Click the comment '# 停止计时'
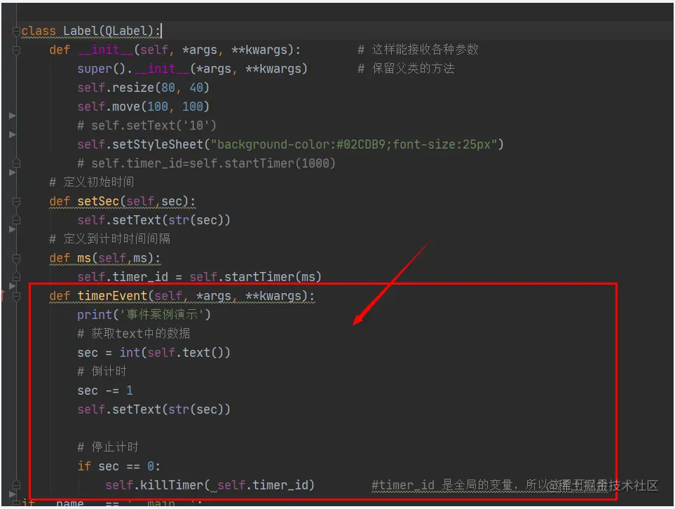The width and height of the screenshot is (675, 509). [108, 447]
